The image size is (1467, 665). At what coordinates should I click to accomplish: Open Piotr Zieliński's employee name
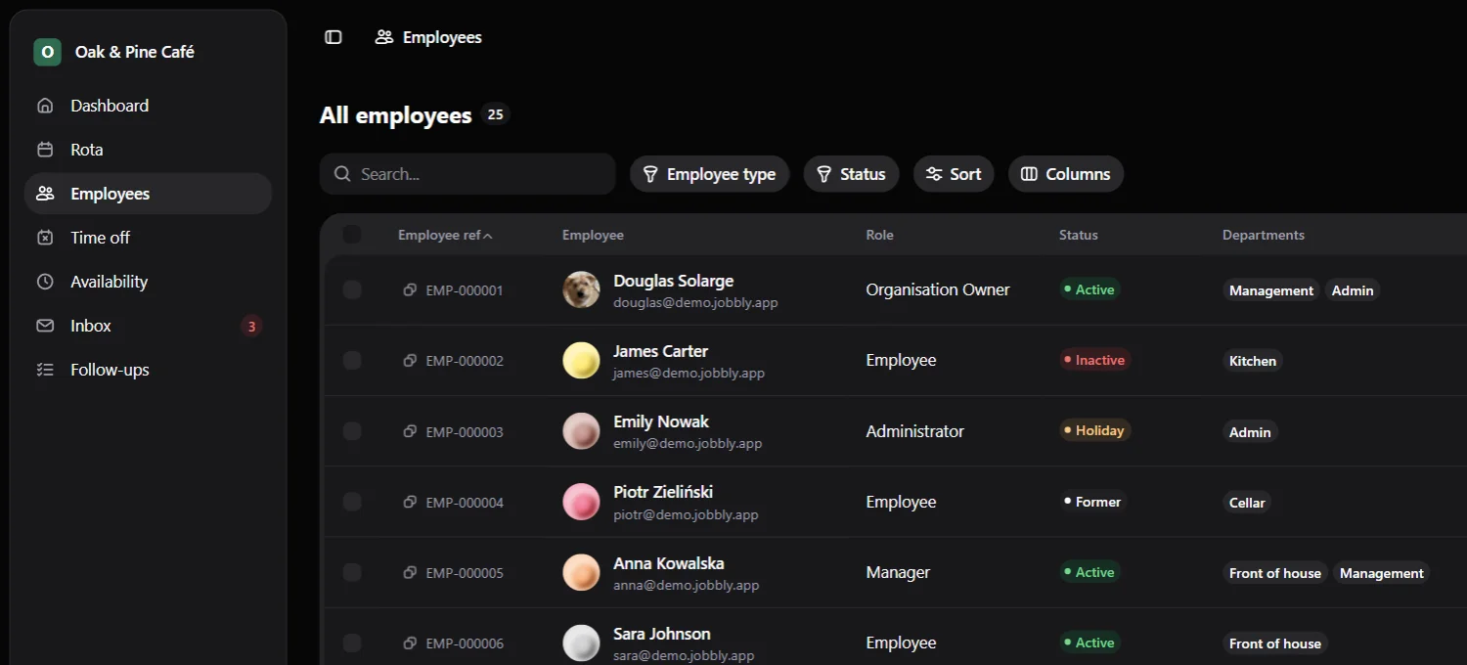(663, 492)
